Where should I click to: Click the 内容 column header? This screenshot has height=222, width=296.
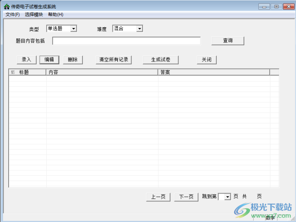point(102,72)
